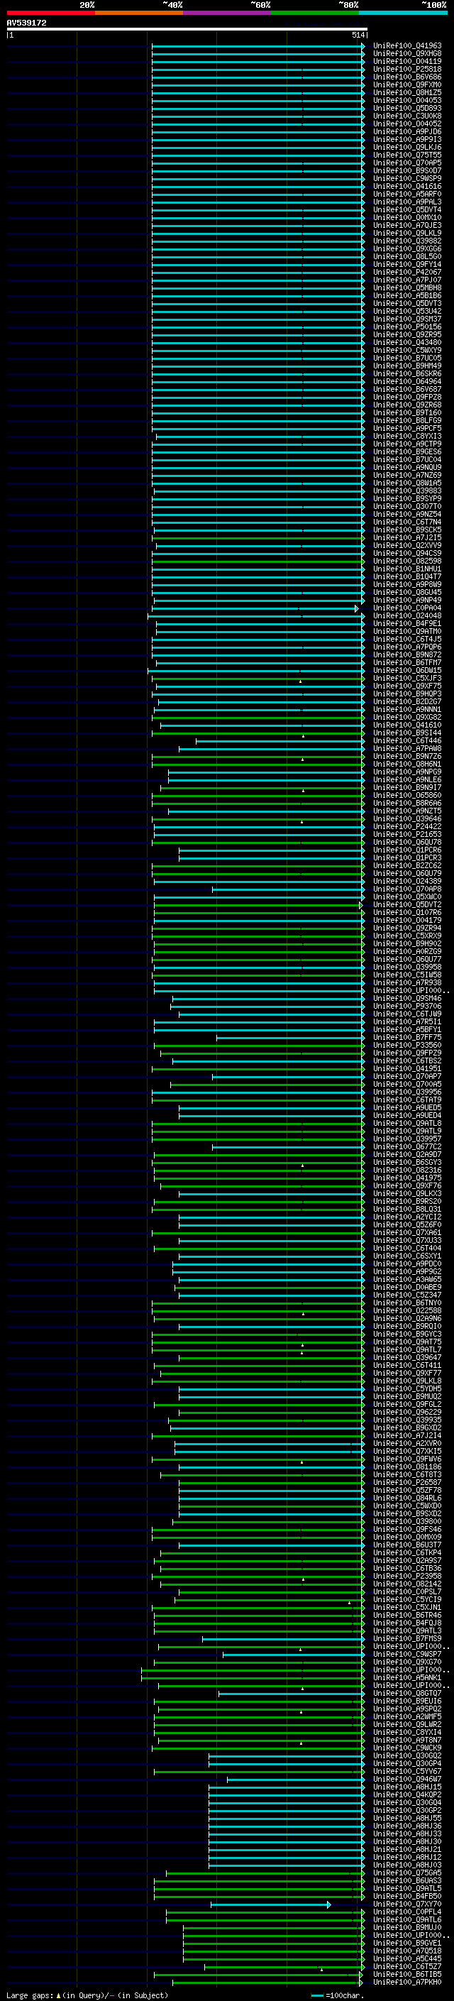Select label UniRef100_A5ANK1
Screen dimensions: 454x2001
coord(406,1678)
